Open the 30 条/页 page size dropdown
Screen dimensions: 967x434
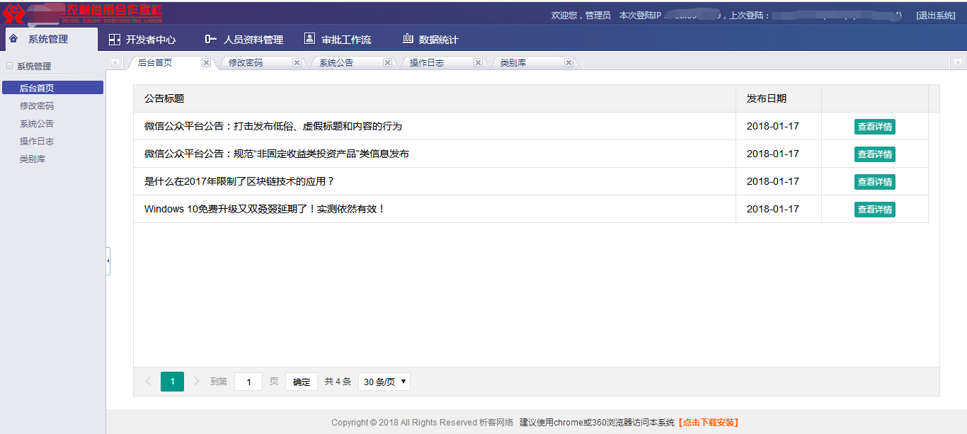384,382
